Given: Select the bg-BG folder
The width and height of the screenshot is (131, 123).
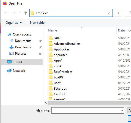Looking at the screenshot, I should (58, 77).
